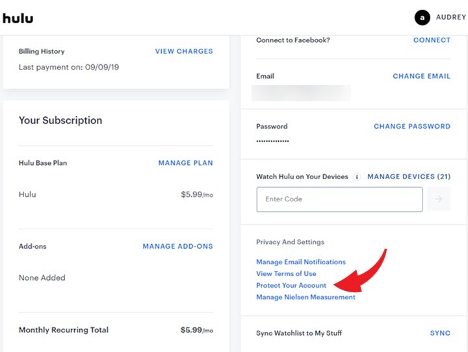Click CHANGE EMAIL
This screenshot has width=468, height=352.
[421, 76]
